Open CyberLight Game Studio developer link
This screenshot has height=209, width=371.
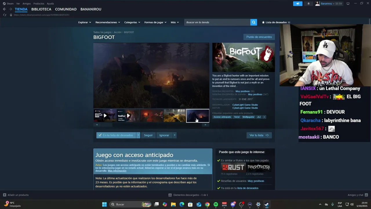click(245, 105)
